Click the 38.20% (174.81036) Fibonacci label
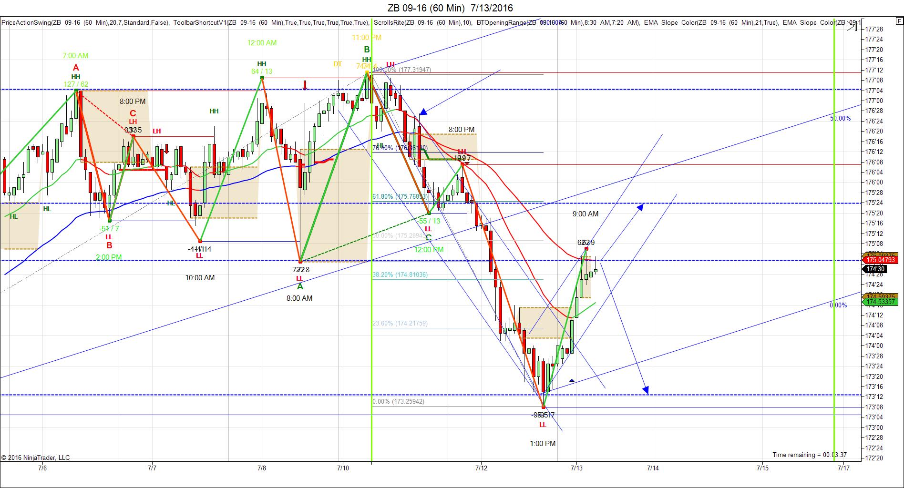 400,275
